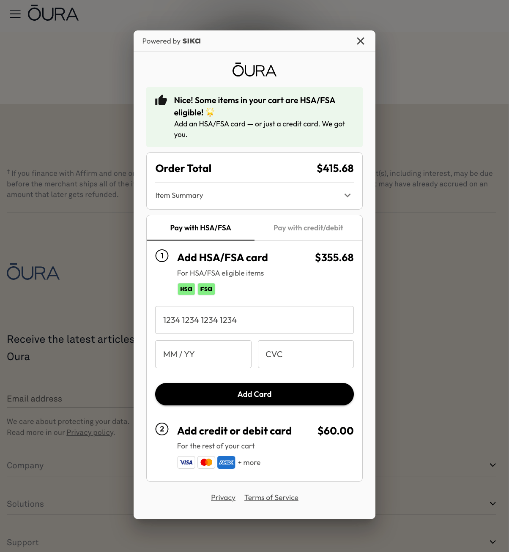Click the thumbs-up icon in the green banner
This screenshot has width=509, height=552.
click(161, 100)
